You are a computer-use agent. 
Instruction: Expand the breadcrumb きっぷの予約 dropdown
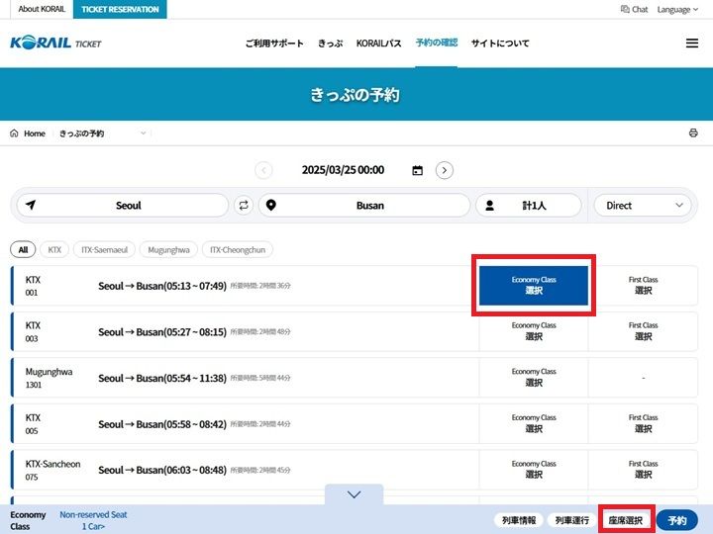pyautogui.click(x=144, y=133)
